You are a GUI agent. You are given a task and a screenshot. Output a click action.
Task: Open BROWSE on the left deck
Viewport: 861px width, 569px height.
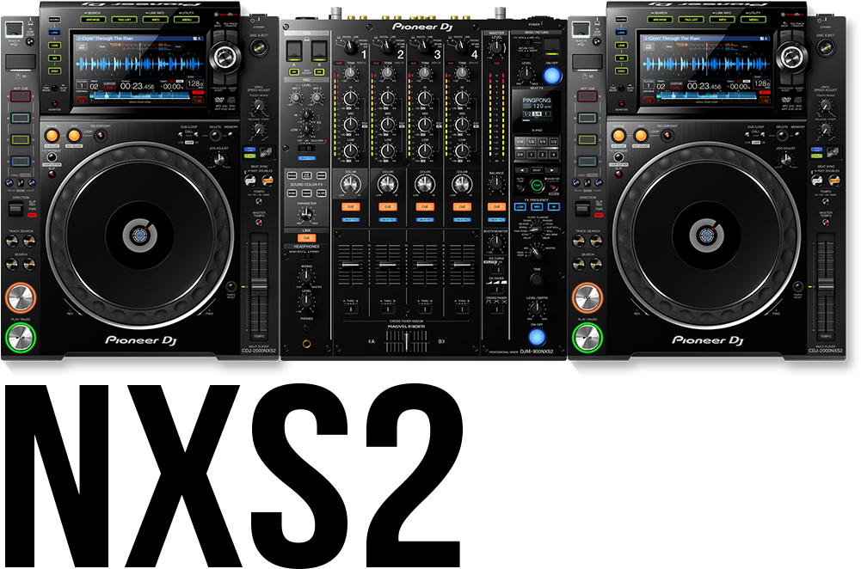(x=93, y=19)
